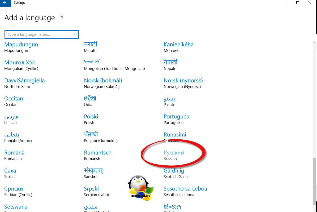Click the search magnifier icon

(x=75, y=34)
